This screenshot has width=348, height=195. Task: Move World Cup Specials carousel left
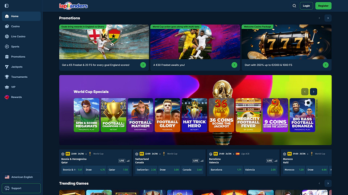(305, 92)
